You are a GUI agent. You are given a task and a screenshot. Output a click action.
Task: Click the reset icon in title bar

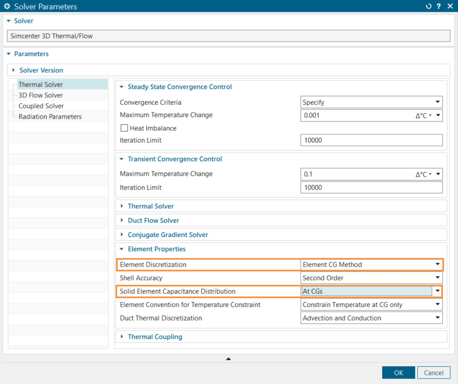[428, 7]
